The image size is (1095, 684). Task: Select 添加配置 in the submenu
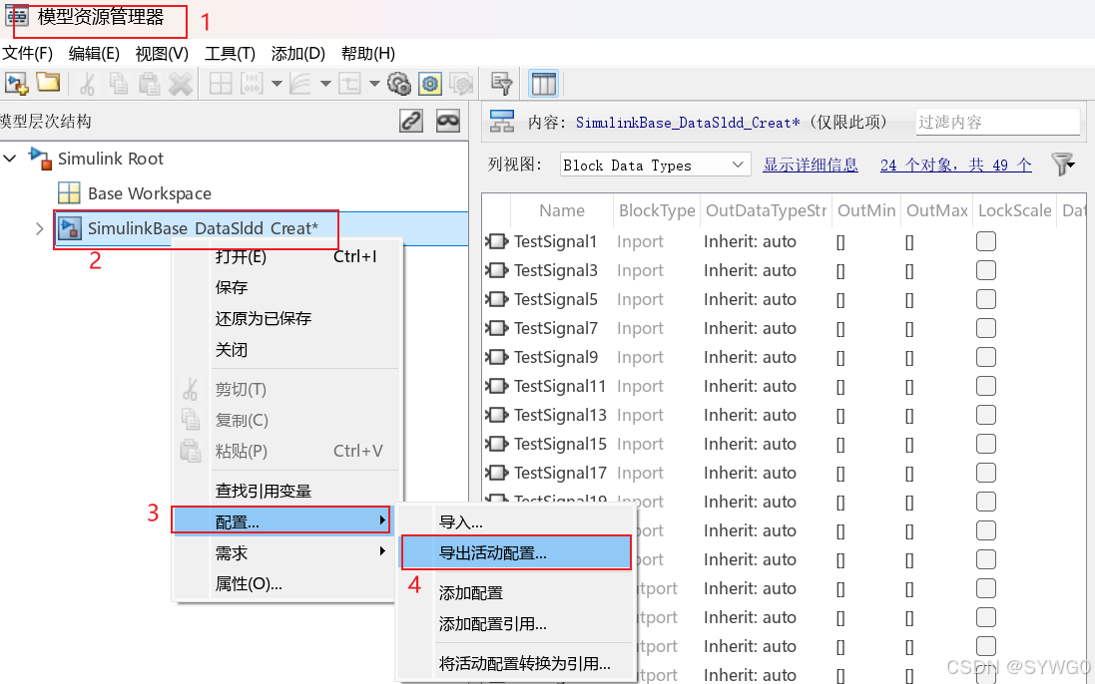pyautogui.click(x=516, y=592)
